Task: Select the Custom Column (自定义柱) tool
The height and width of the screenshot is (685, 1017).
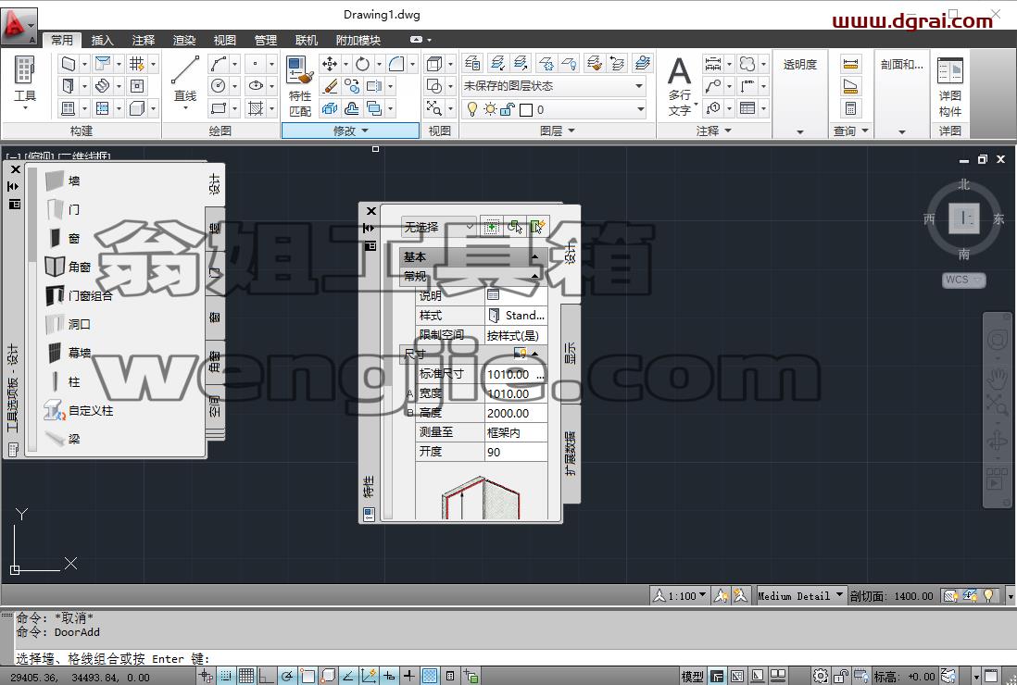Action: [79, 410]
